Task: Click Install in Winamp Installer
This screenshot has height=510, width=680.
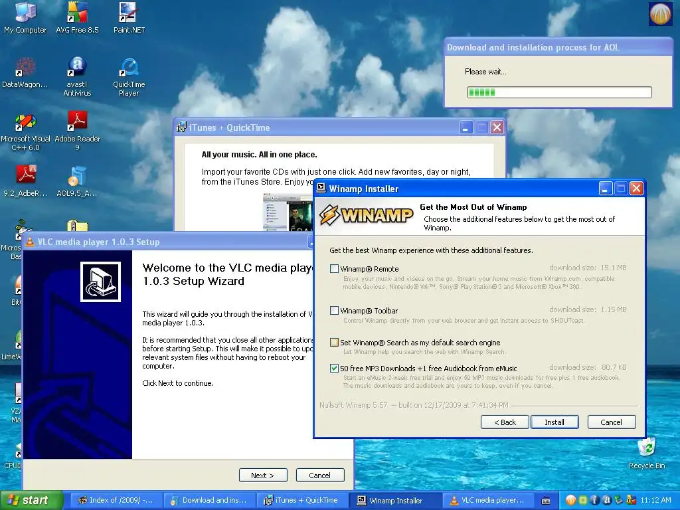Action: [x=554, y=422]
